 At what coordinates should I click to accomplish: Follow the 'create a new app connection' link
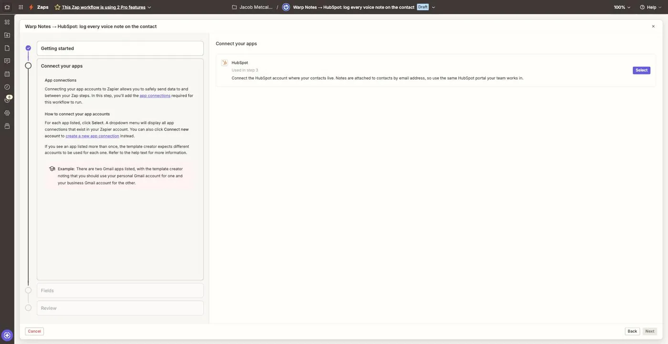click(x=92, y=136)
